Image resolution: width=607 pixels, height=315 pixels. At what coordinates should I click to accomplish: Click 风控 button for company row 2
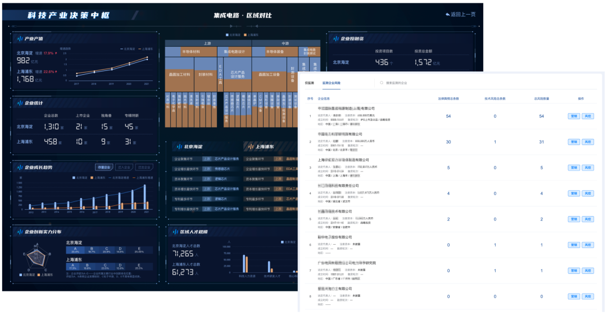pos(587,142)
